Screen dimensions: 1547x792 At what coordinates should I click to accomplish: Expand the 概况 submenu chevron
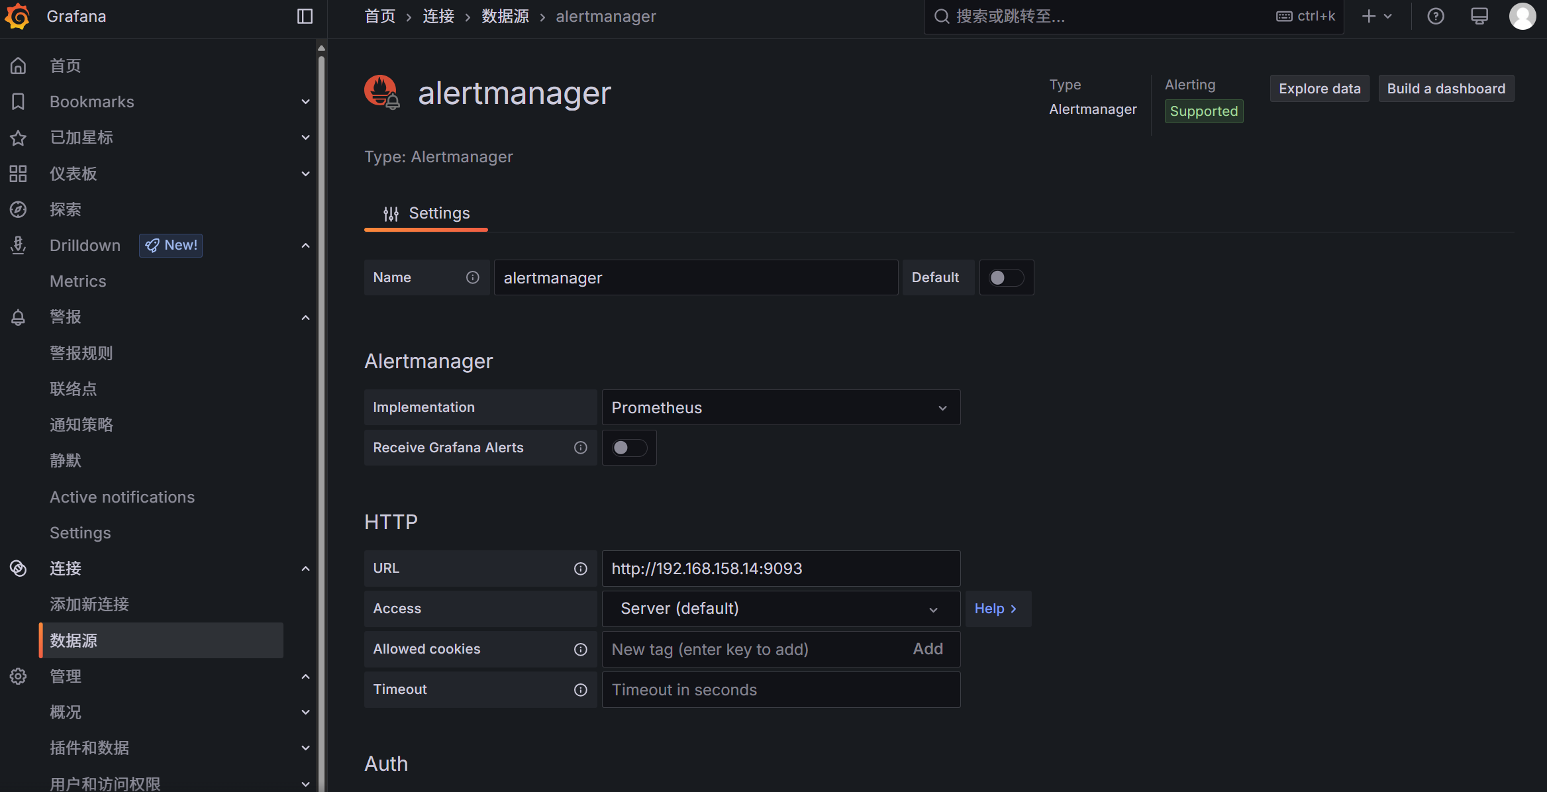(305, 712)
